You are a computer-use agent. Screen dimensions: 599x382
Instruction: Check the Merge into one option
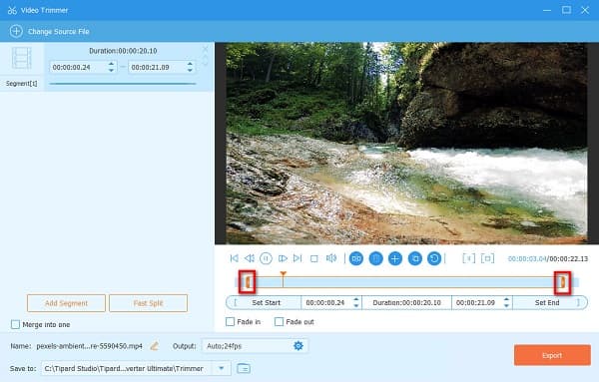(15, 324)
